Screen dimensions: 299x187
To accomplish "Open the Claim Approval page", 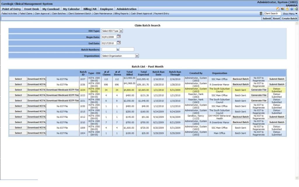I will pyautogui.click(x=42, y=13).
